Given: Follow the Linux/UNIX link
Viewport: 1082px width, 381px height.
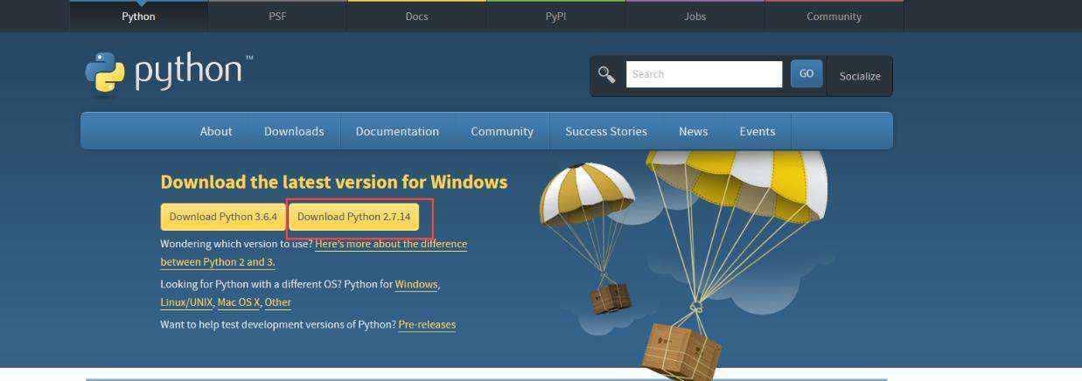Looking at the screenshot, I should (186, 302).
